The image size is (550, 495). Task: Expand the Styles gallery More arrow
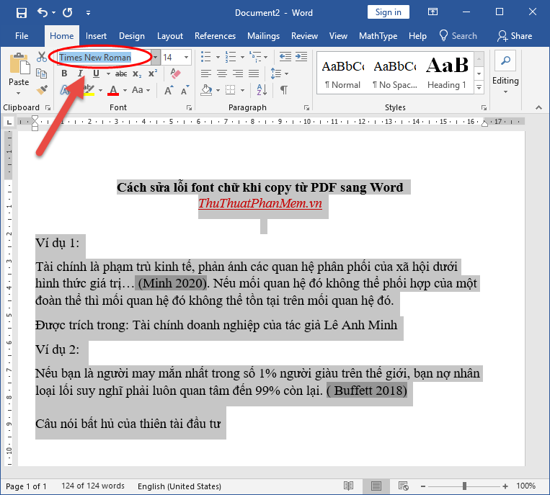point(479,88)
